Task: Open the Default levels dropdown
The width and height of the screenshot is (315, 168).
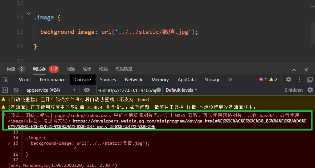Action: [x=182, y=90]
